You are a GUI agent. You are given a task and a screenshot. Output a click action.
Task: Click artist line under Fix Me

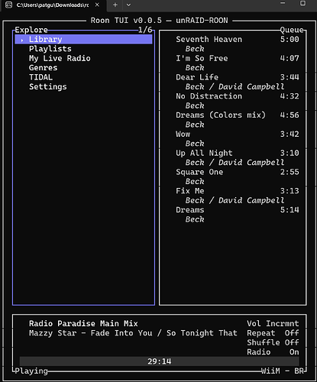235,200
